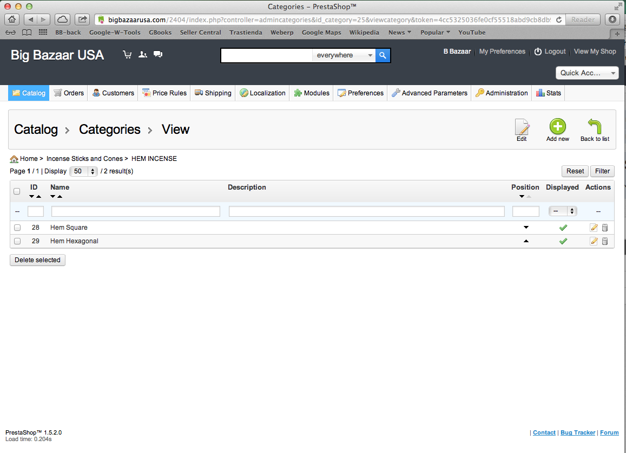Viewport: 626px width, 453px height.
Task: Expand the Popular bookmarks folder
Action: [435, 33]
